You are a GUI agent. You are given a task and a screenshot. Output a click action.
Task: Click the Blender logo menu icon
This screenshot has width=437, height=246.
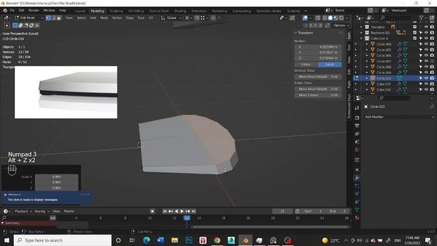tap(5, 10)
